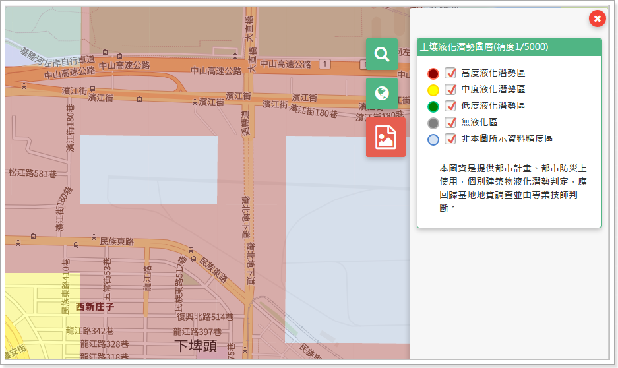This screenshot has height=368, width=618.
Task: Select the light blue precision-area legend swatch
Action: coord(433,139)
